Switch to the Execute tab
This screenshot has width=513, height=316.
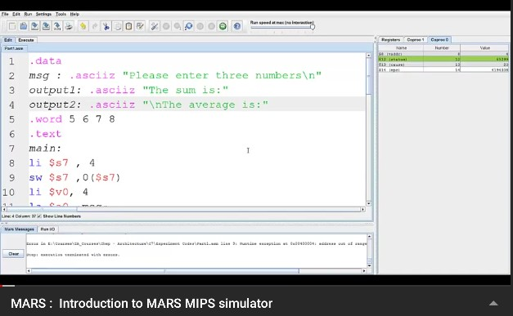26,40
